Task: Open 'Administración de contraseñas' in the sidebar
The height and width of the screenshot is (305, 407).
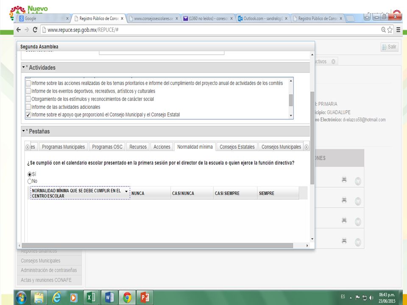Action: point(49,270)
